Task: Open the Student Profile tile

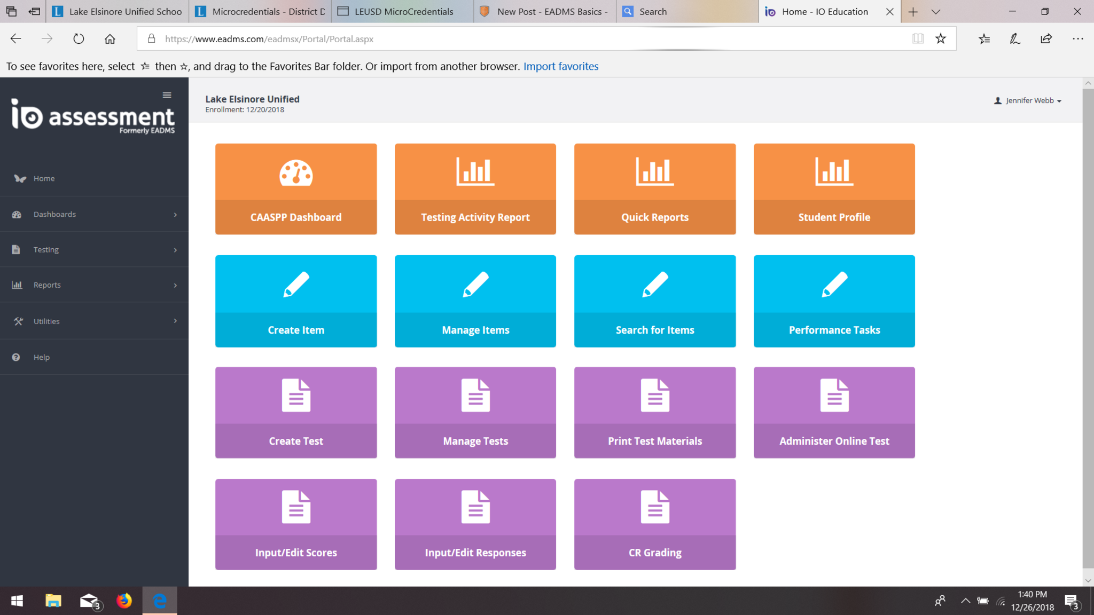Action: click(834, 188)
